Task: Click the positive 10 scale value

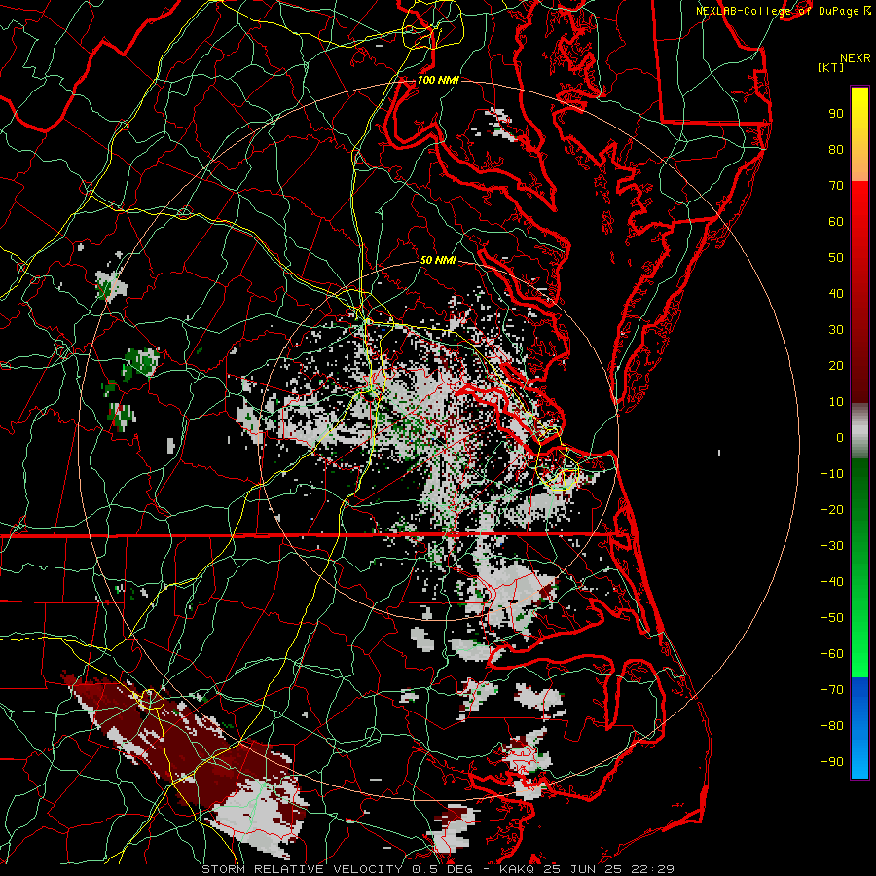Action: [836, 402]
